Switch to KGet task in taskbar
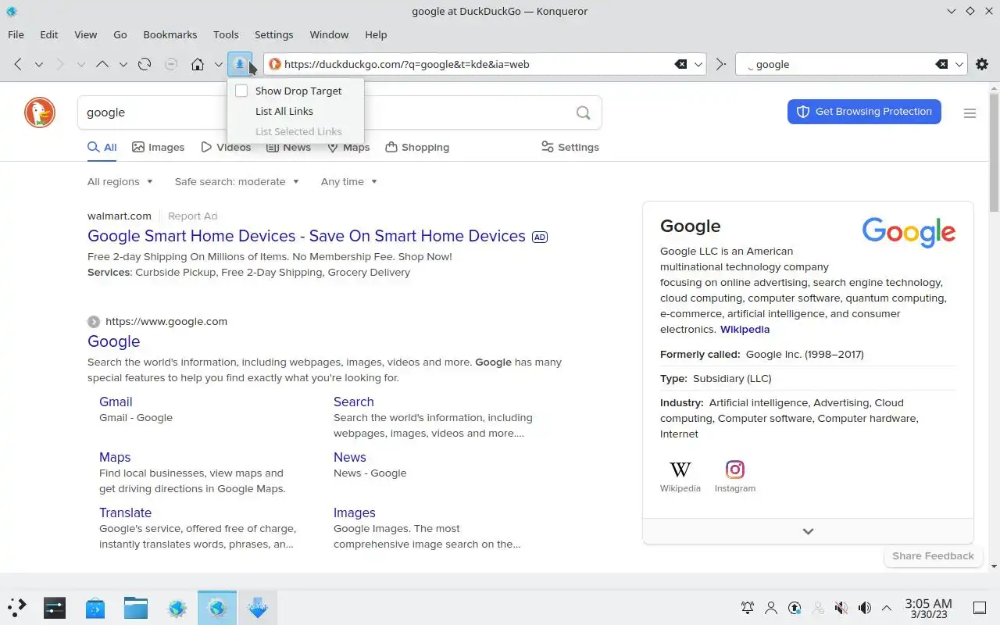1000x625 pixels. pos(258,607)
